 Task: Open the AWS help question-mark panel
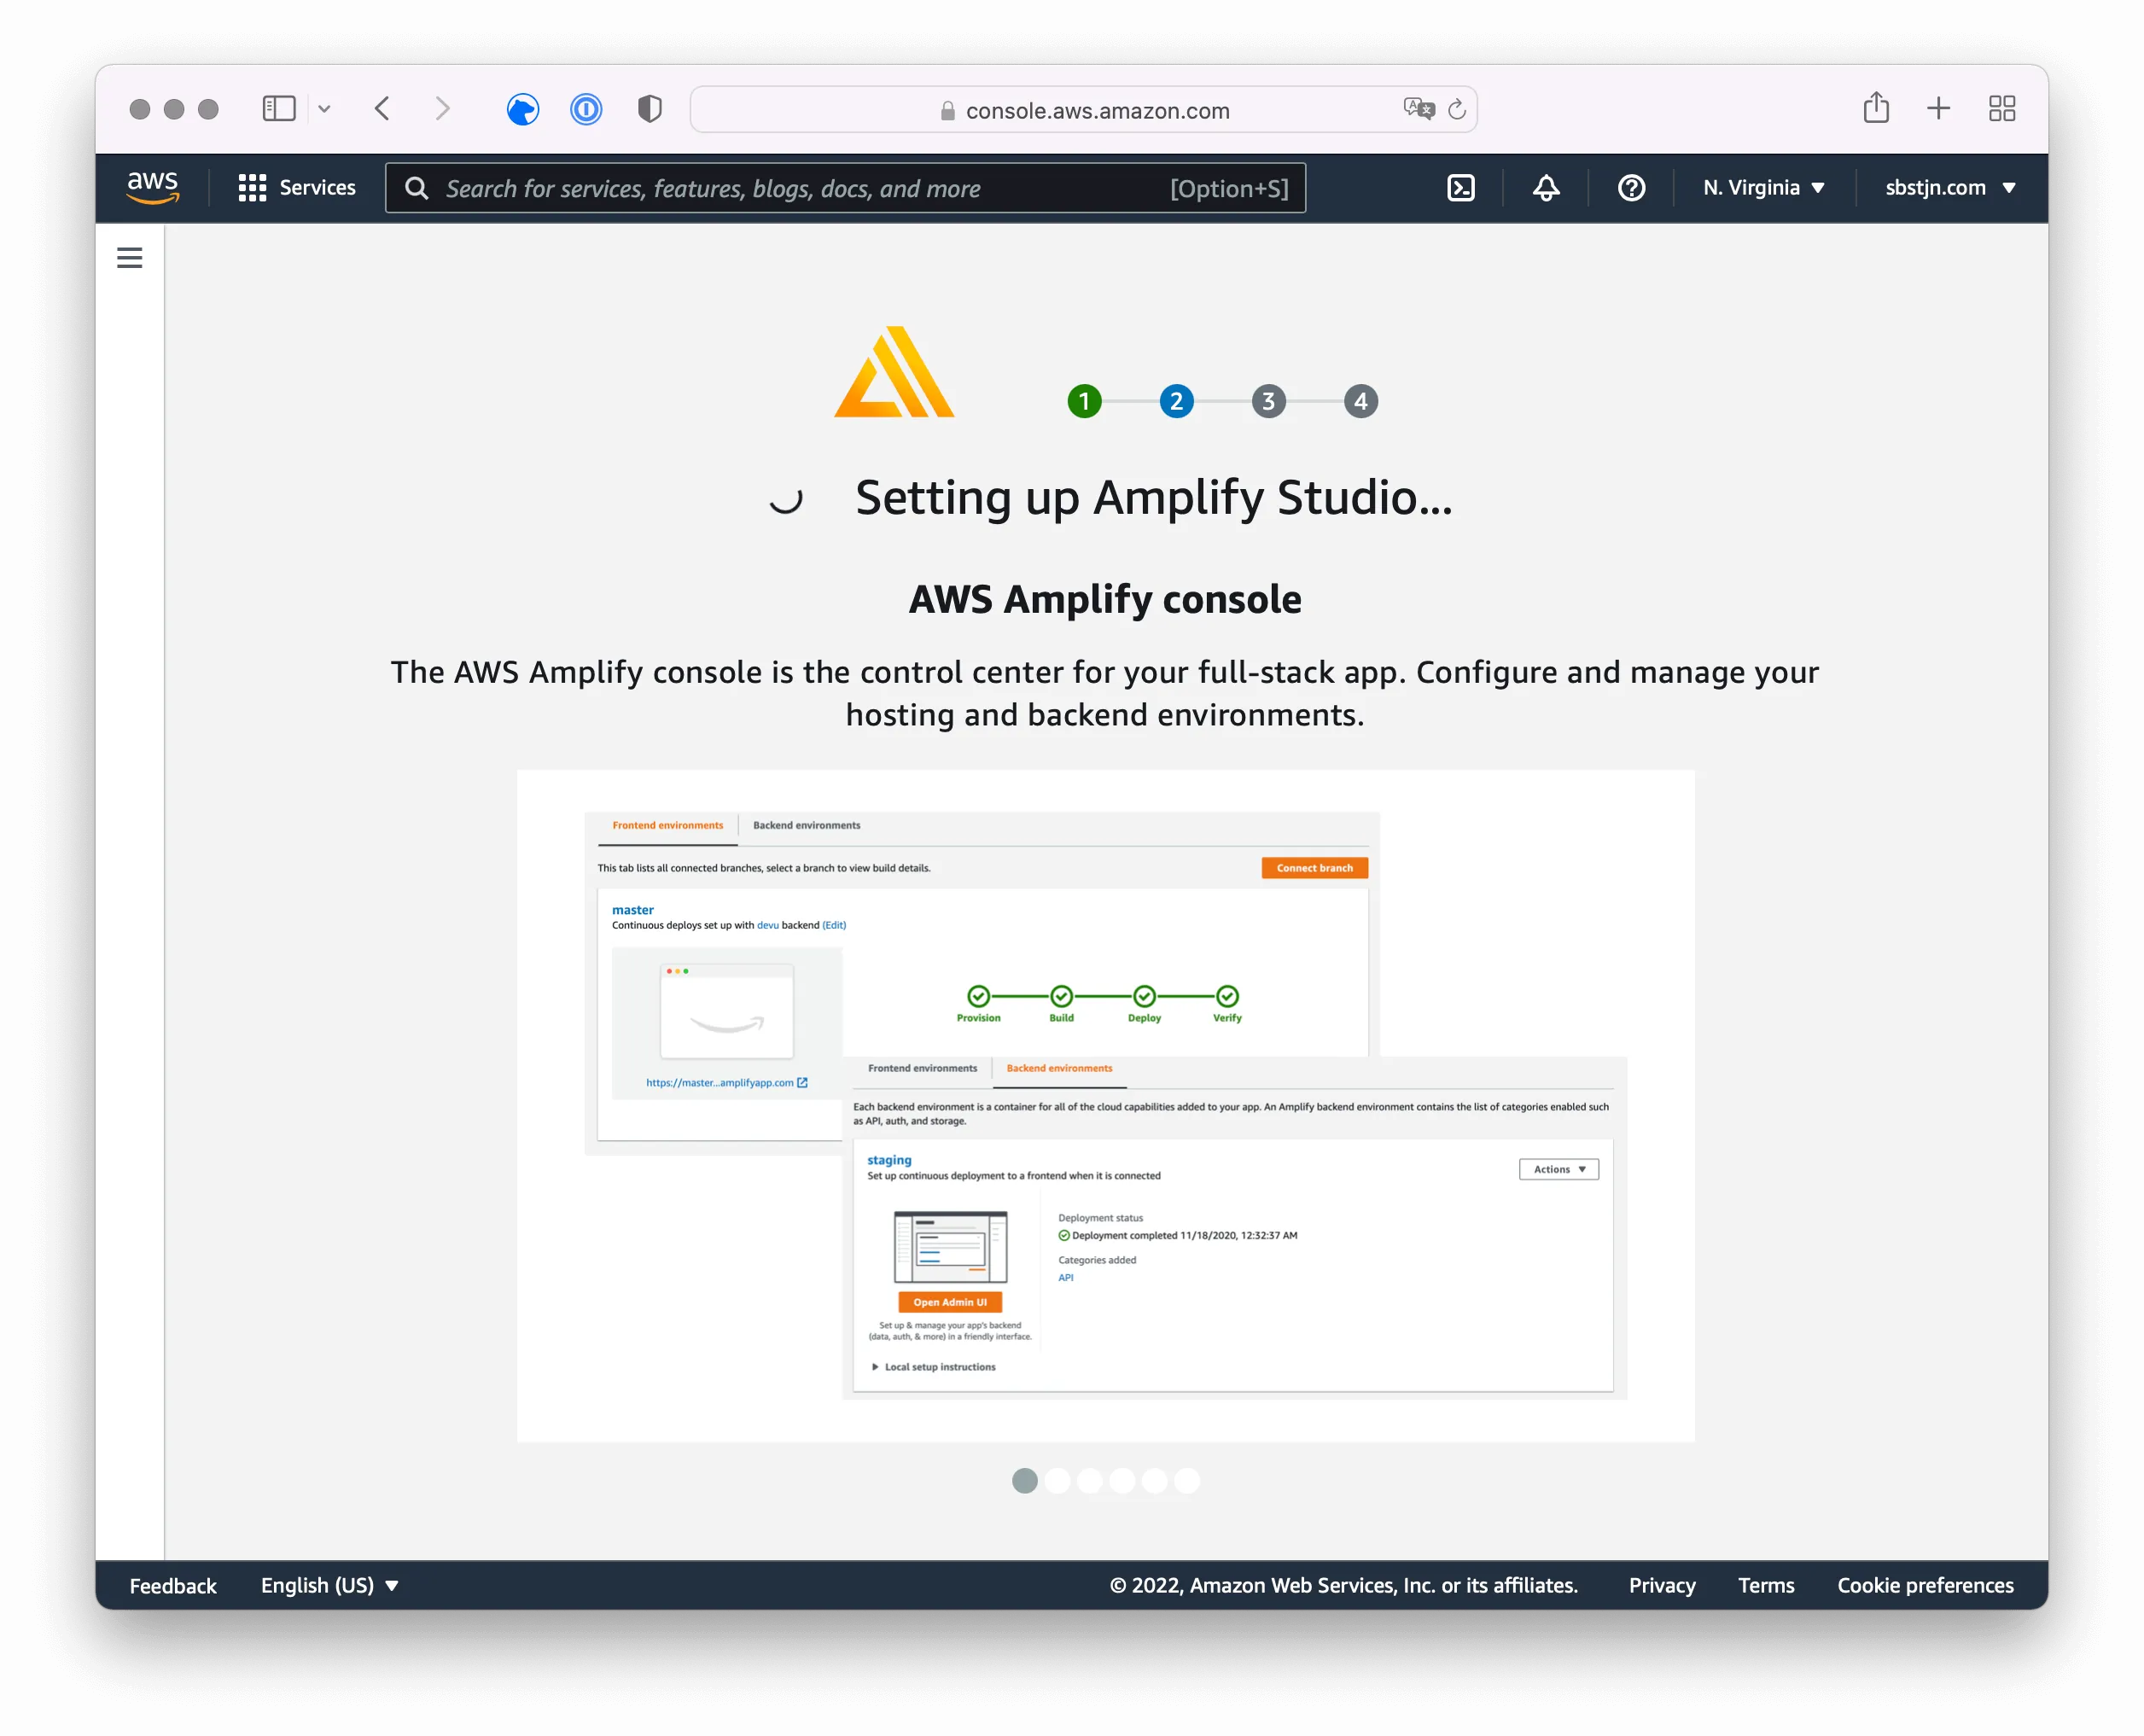point(1630,187)
